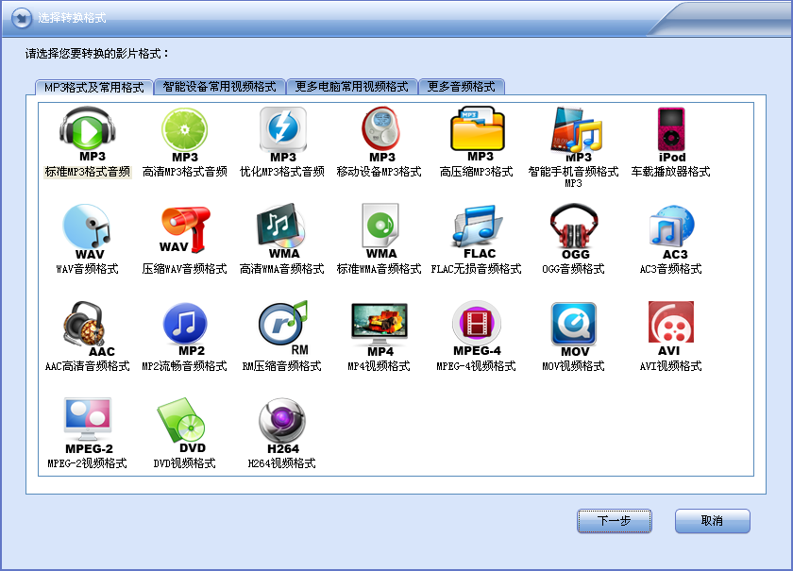Switch to MP3格式及常用格式 tab

click(94, 88)
